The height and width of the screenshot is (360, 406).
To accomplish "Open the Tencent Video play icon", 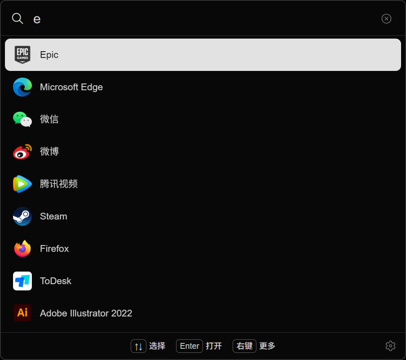I will (22, 184).
